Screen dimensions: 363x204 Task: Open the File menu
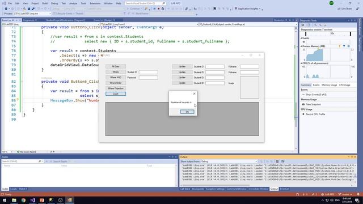point(10,3)
